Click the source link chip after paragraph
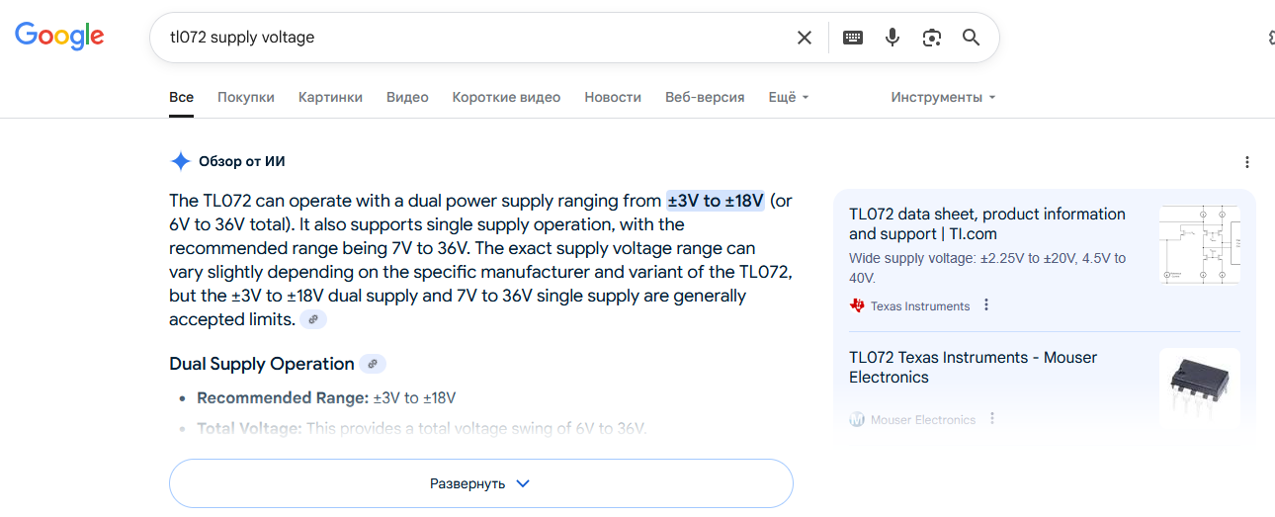 (313, 319)
